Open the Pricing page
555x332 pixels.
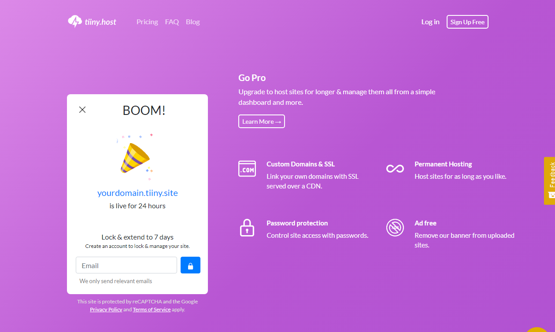coord(147,22)
